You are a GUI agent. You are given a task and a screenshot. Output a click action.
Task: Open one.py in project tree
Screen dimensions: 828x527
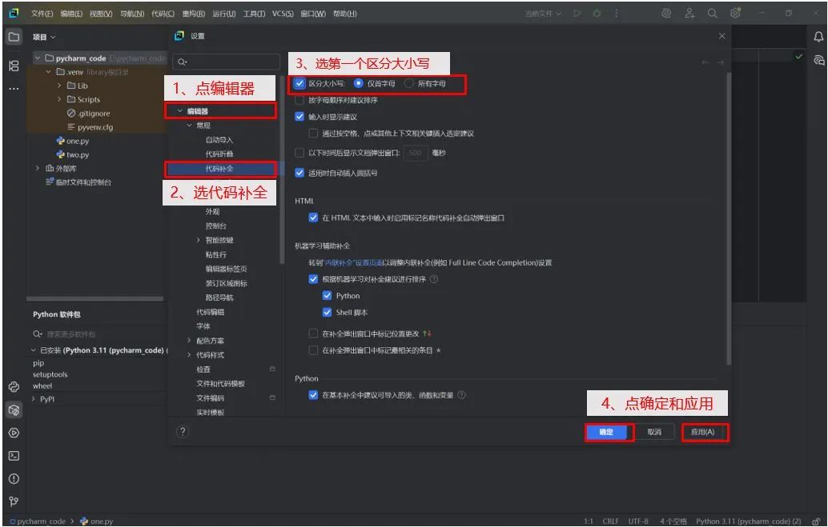coord(78,141)
